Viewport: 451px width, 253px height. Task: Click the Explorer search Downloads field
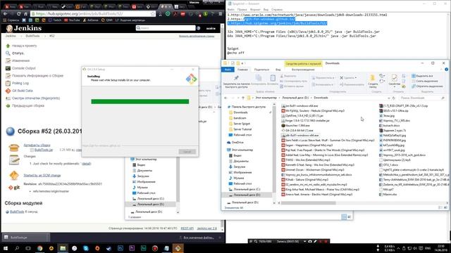coord(422,98)
